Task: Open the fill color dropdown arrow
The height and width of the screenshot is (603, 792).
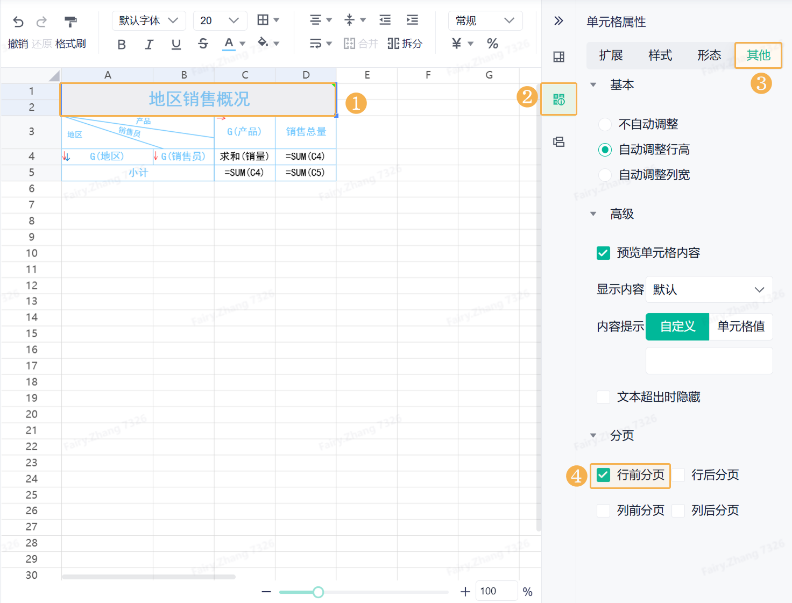Action: point(277,44)
